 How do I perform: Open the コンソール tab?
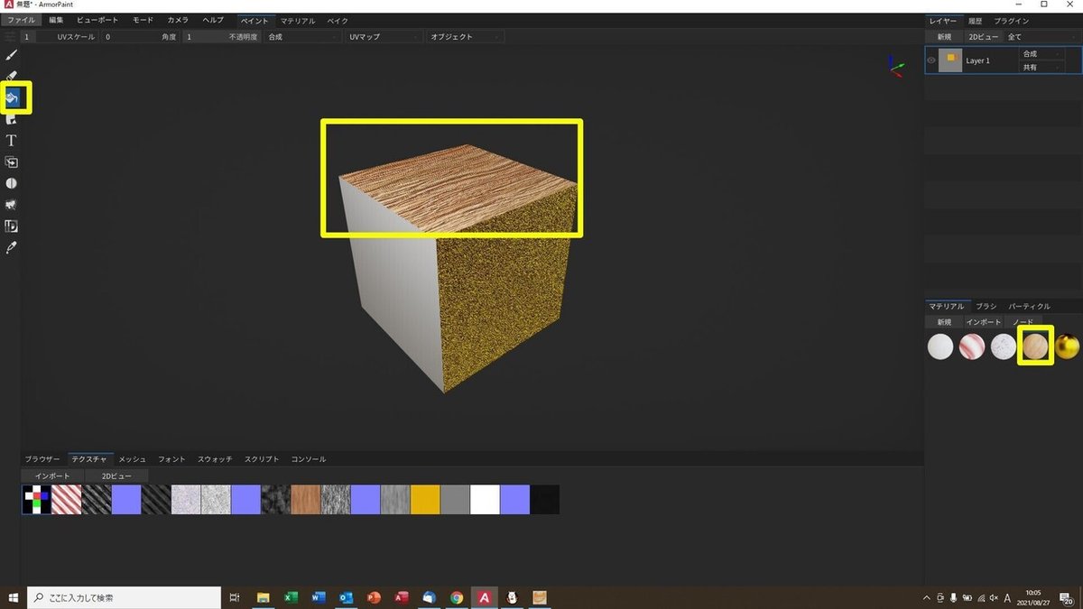[x=309, y=459]
